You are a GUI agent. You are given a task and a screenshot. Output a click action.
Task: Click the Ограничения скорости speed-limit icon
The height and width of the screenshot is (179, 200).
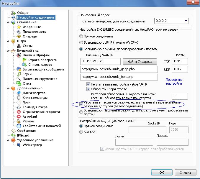click(x=19, y=112)
